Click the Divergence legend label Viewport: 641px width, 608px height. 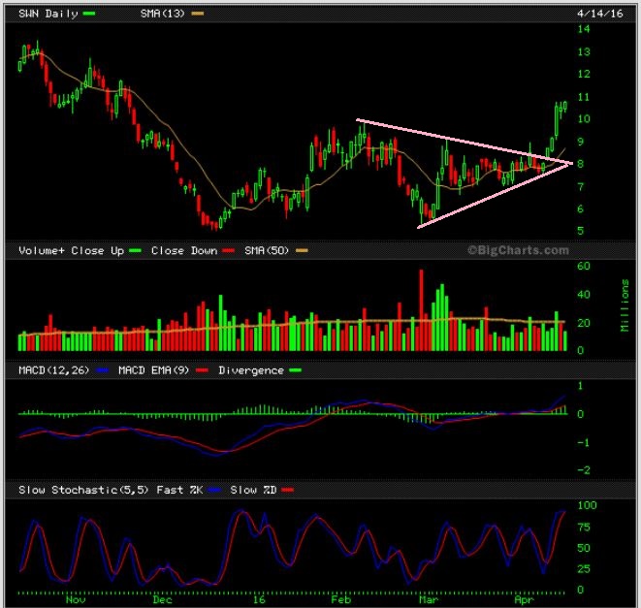251,370
